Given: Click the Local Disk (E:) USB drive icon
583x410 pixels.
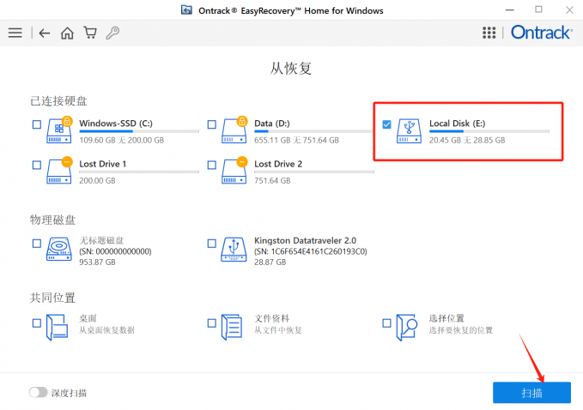Looking at the screenshot, I should 409,131.
